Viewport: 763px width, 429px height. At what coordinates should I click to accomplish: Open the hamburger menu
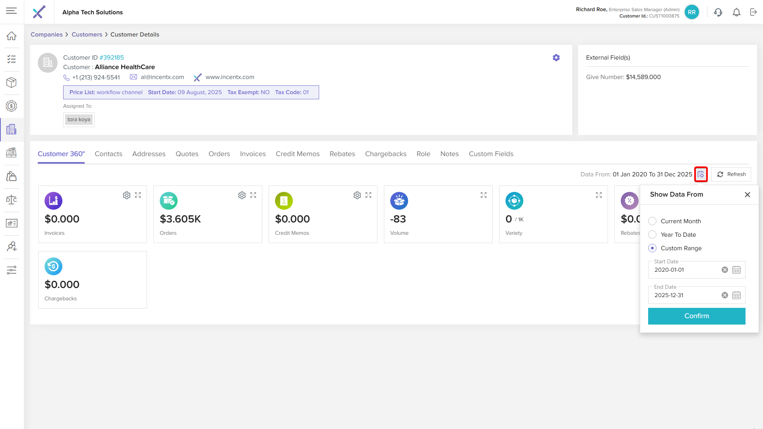(x=12, y=11)
